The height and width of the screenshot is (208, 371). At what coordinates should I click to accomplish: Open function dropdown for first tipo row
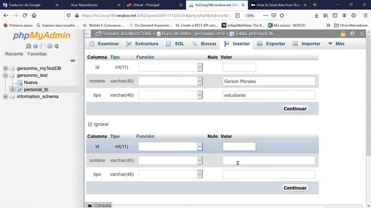click(x=170, y=95)
